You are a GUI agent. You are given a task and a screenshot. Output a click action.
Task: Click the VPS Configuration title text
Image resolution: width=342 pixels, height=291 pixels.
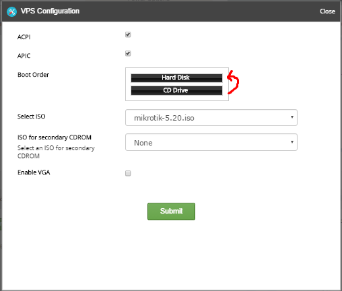[x=50, y=11]
